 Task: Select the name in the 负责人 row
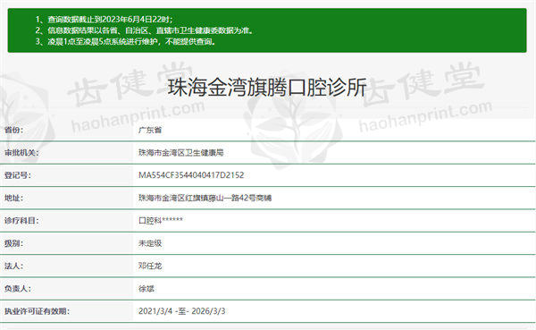[147, 289]
